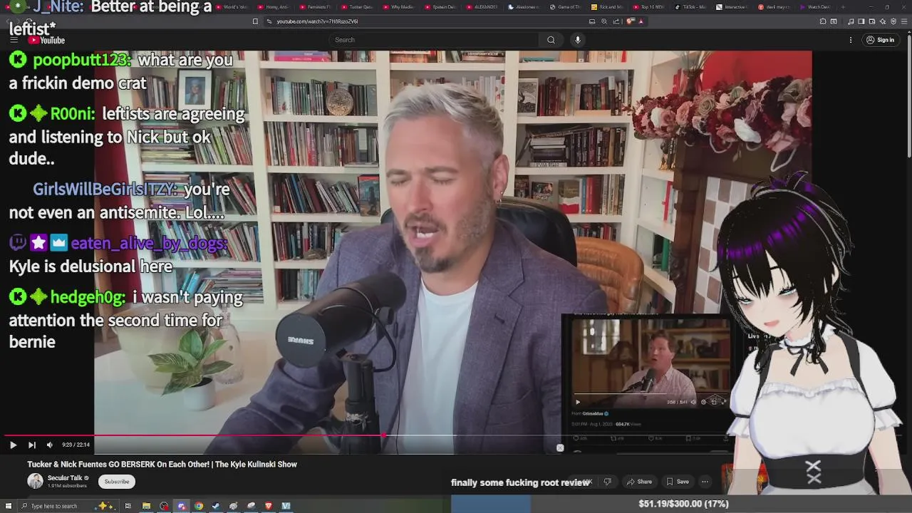Viewport: 912px width, 513px height.
Task: Open Task View on the taskbar
Action: [128, 506]
